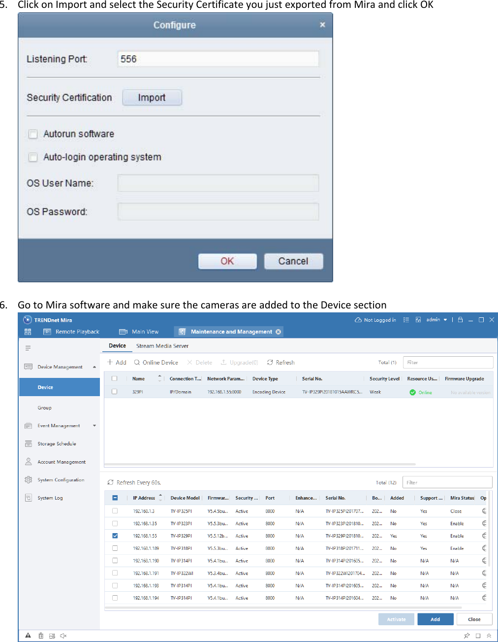Uncheck the camera at 192.168.1.55
The image size is (498, 642).
pos(115,536)
